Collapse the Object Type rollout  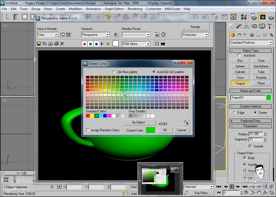tap(250, 51)
